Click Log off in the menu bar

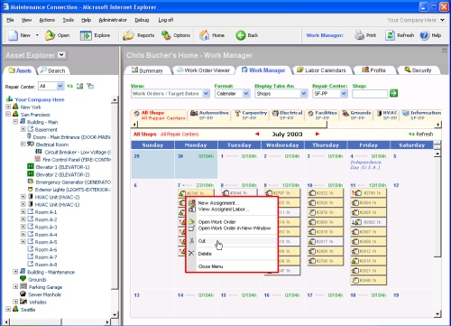tap(166, 20)
